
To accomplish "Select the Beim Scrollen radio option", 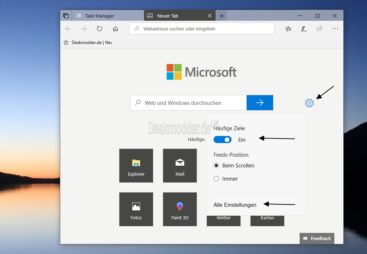I will click(x=216, y=166).
